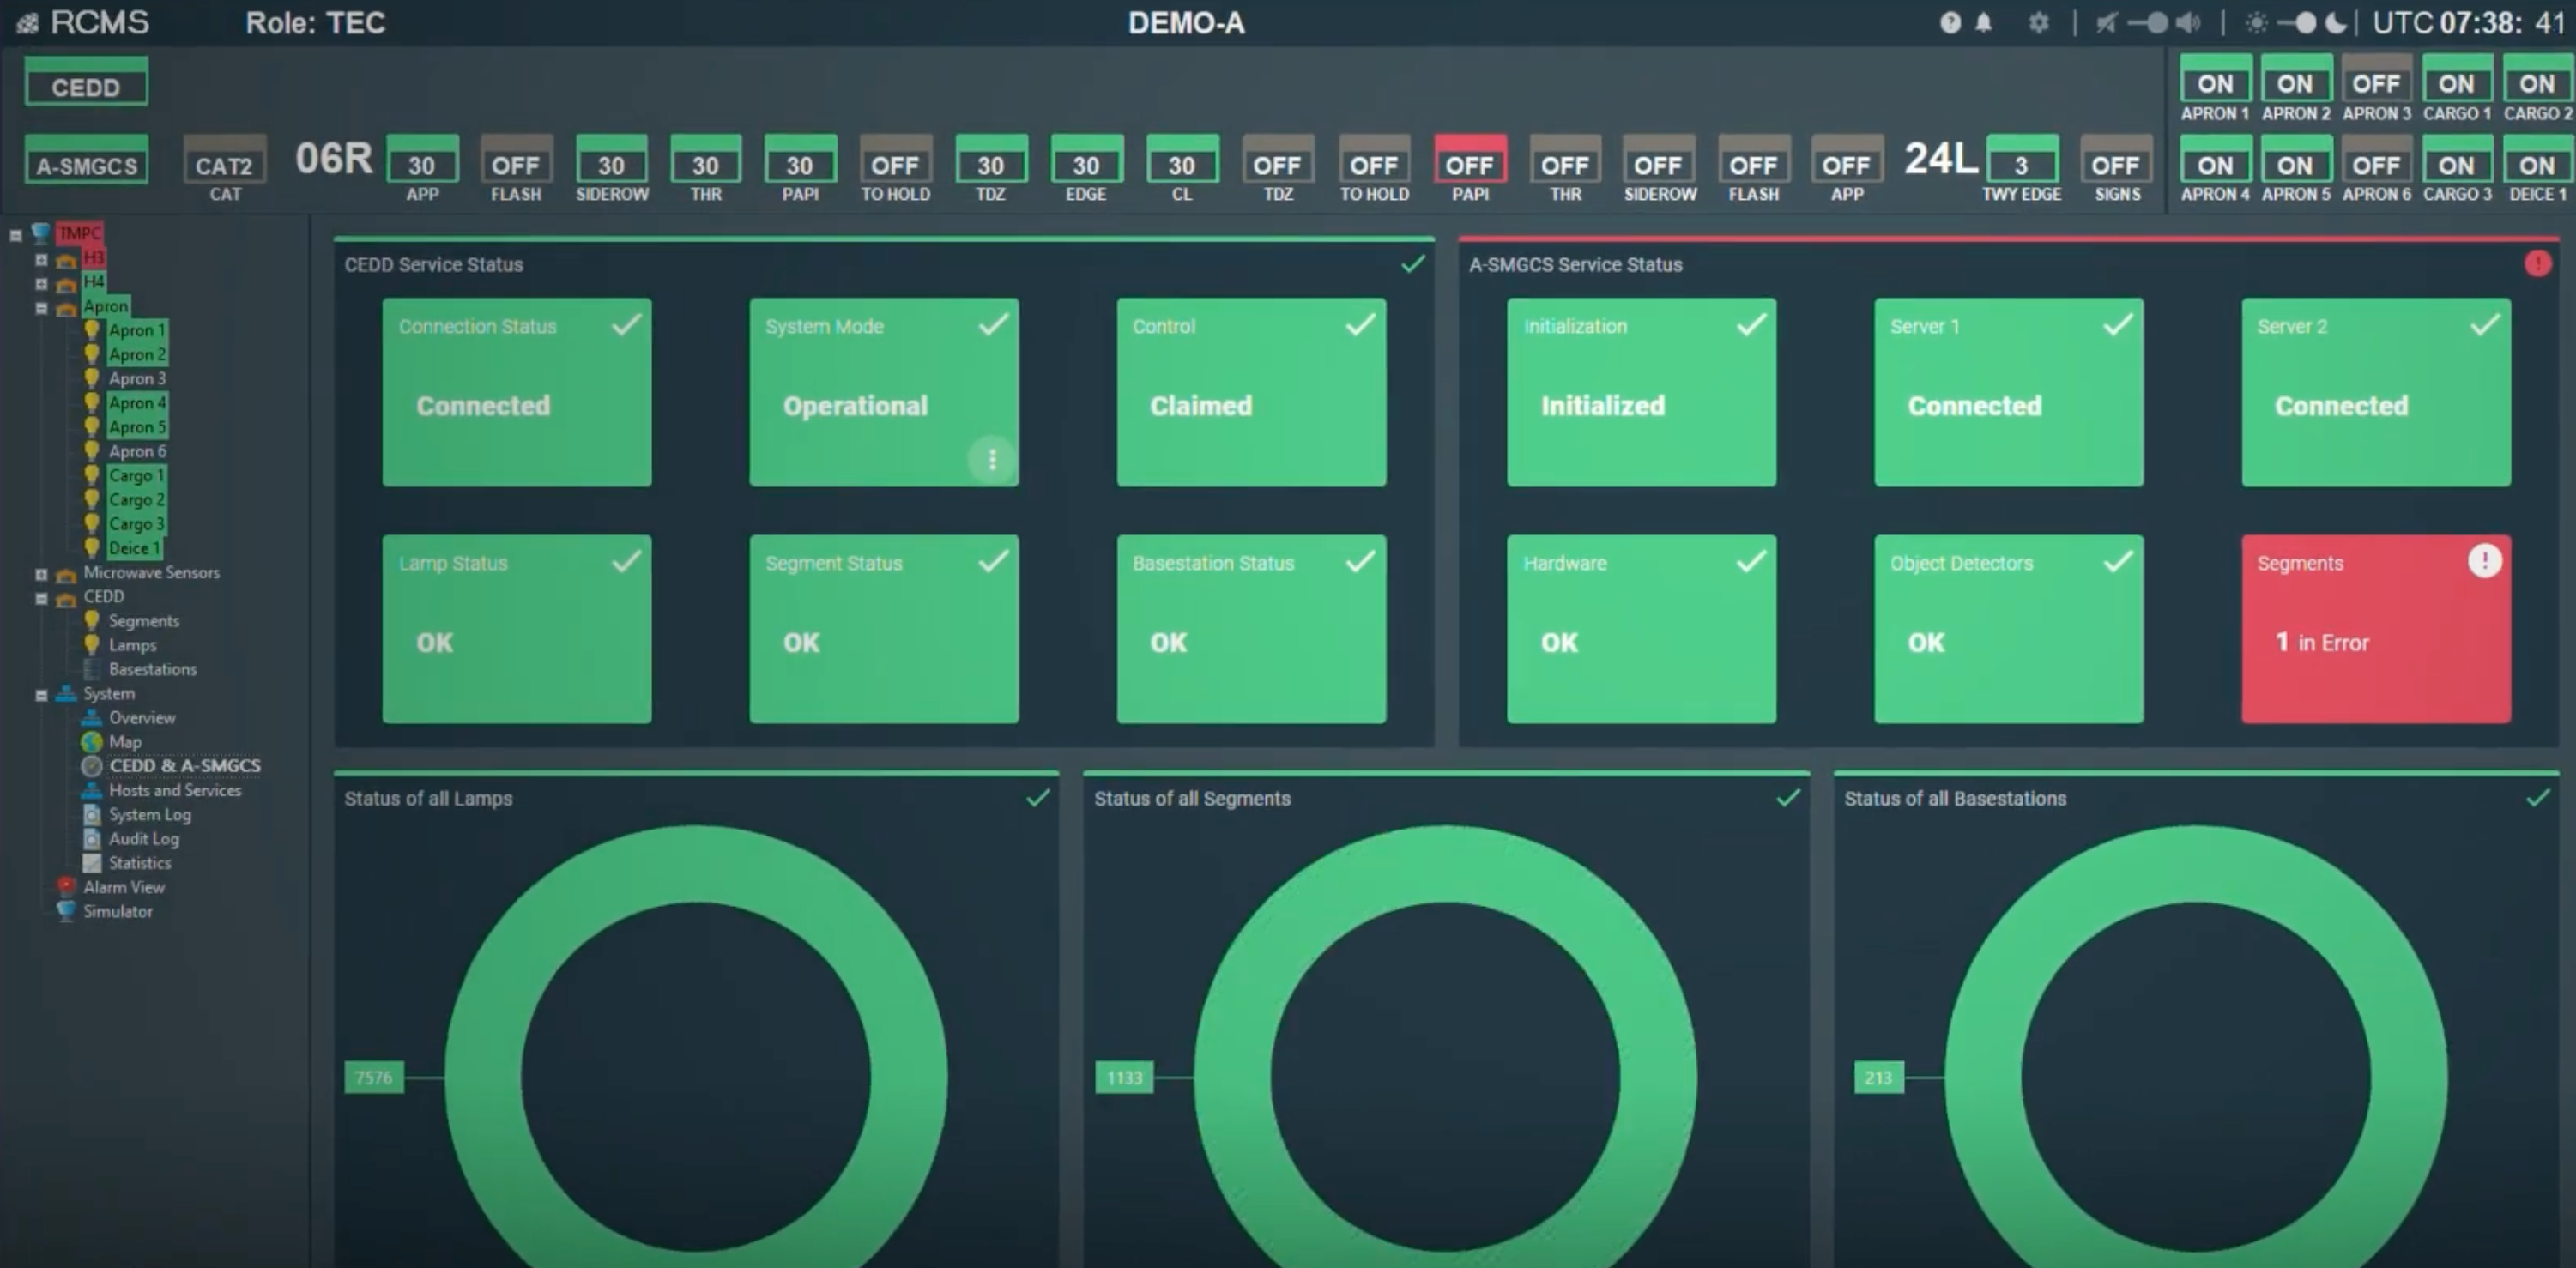Screen dimensions: 2576x1268
Task: Expand the H3 tree node
Action: [41, 259]
